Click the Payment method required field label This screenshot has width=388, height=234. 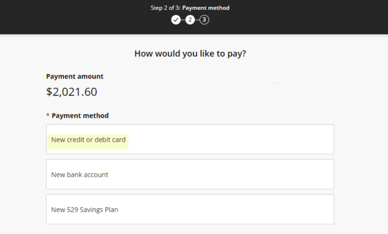coord(80,115)
